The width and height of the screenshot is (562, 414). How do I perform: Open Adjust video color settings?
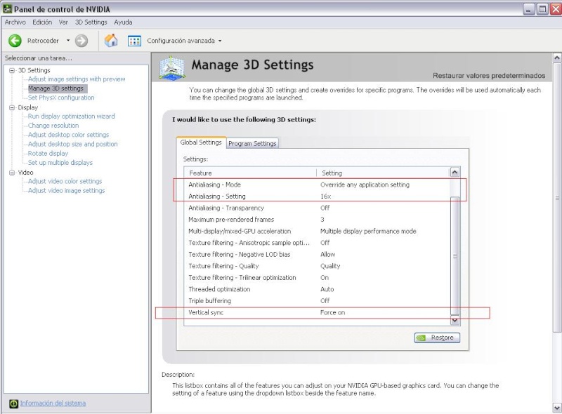click(x=65, y=182)
